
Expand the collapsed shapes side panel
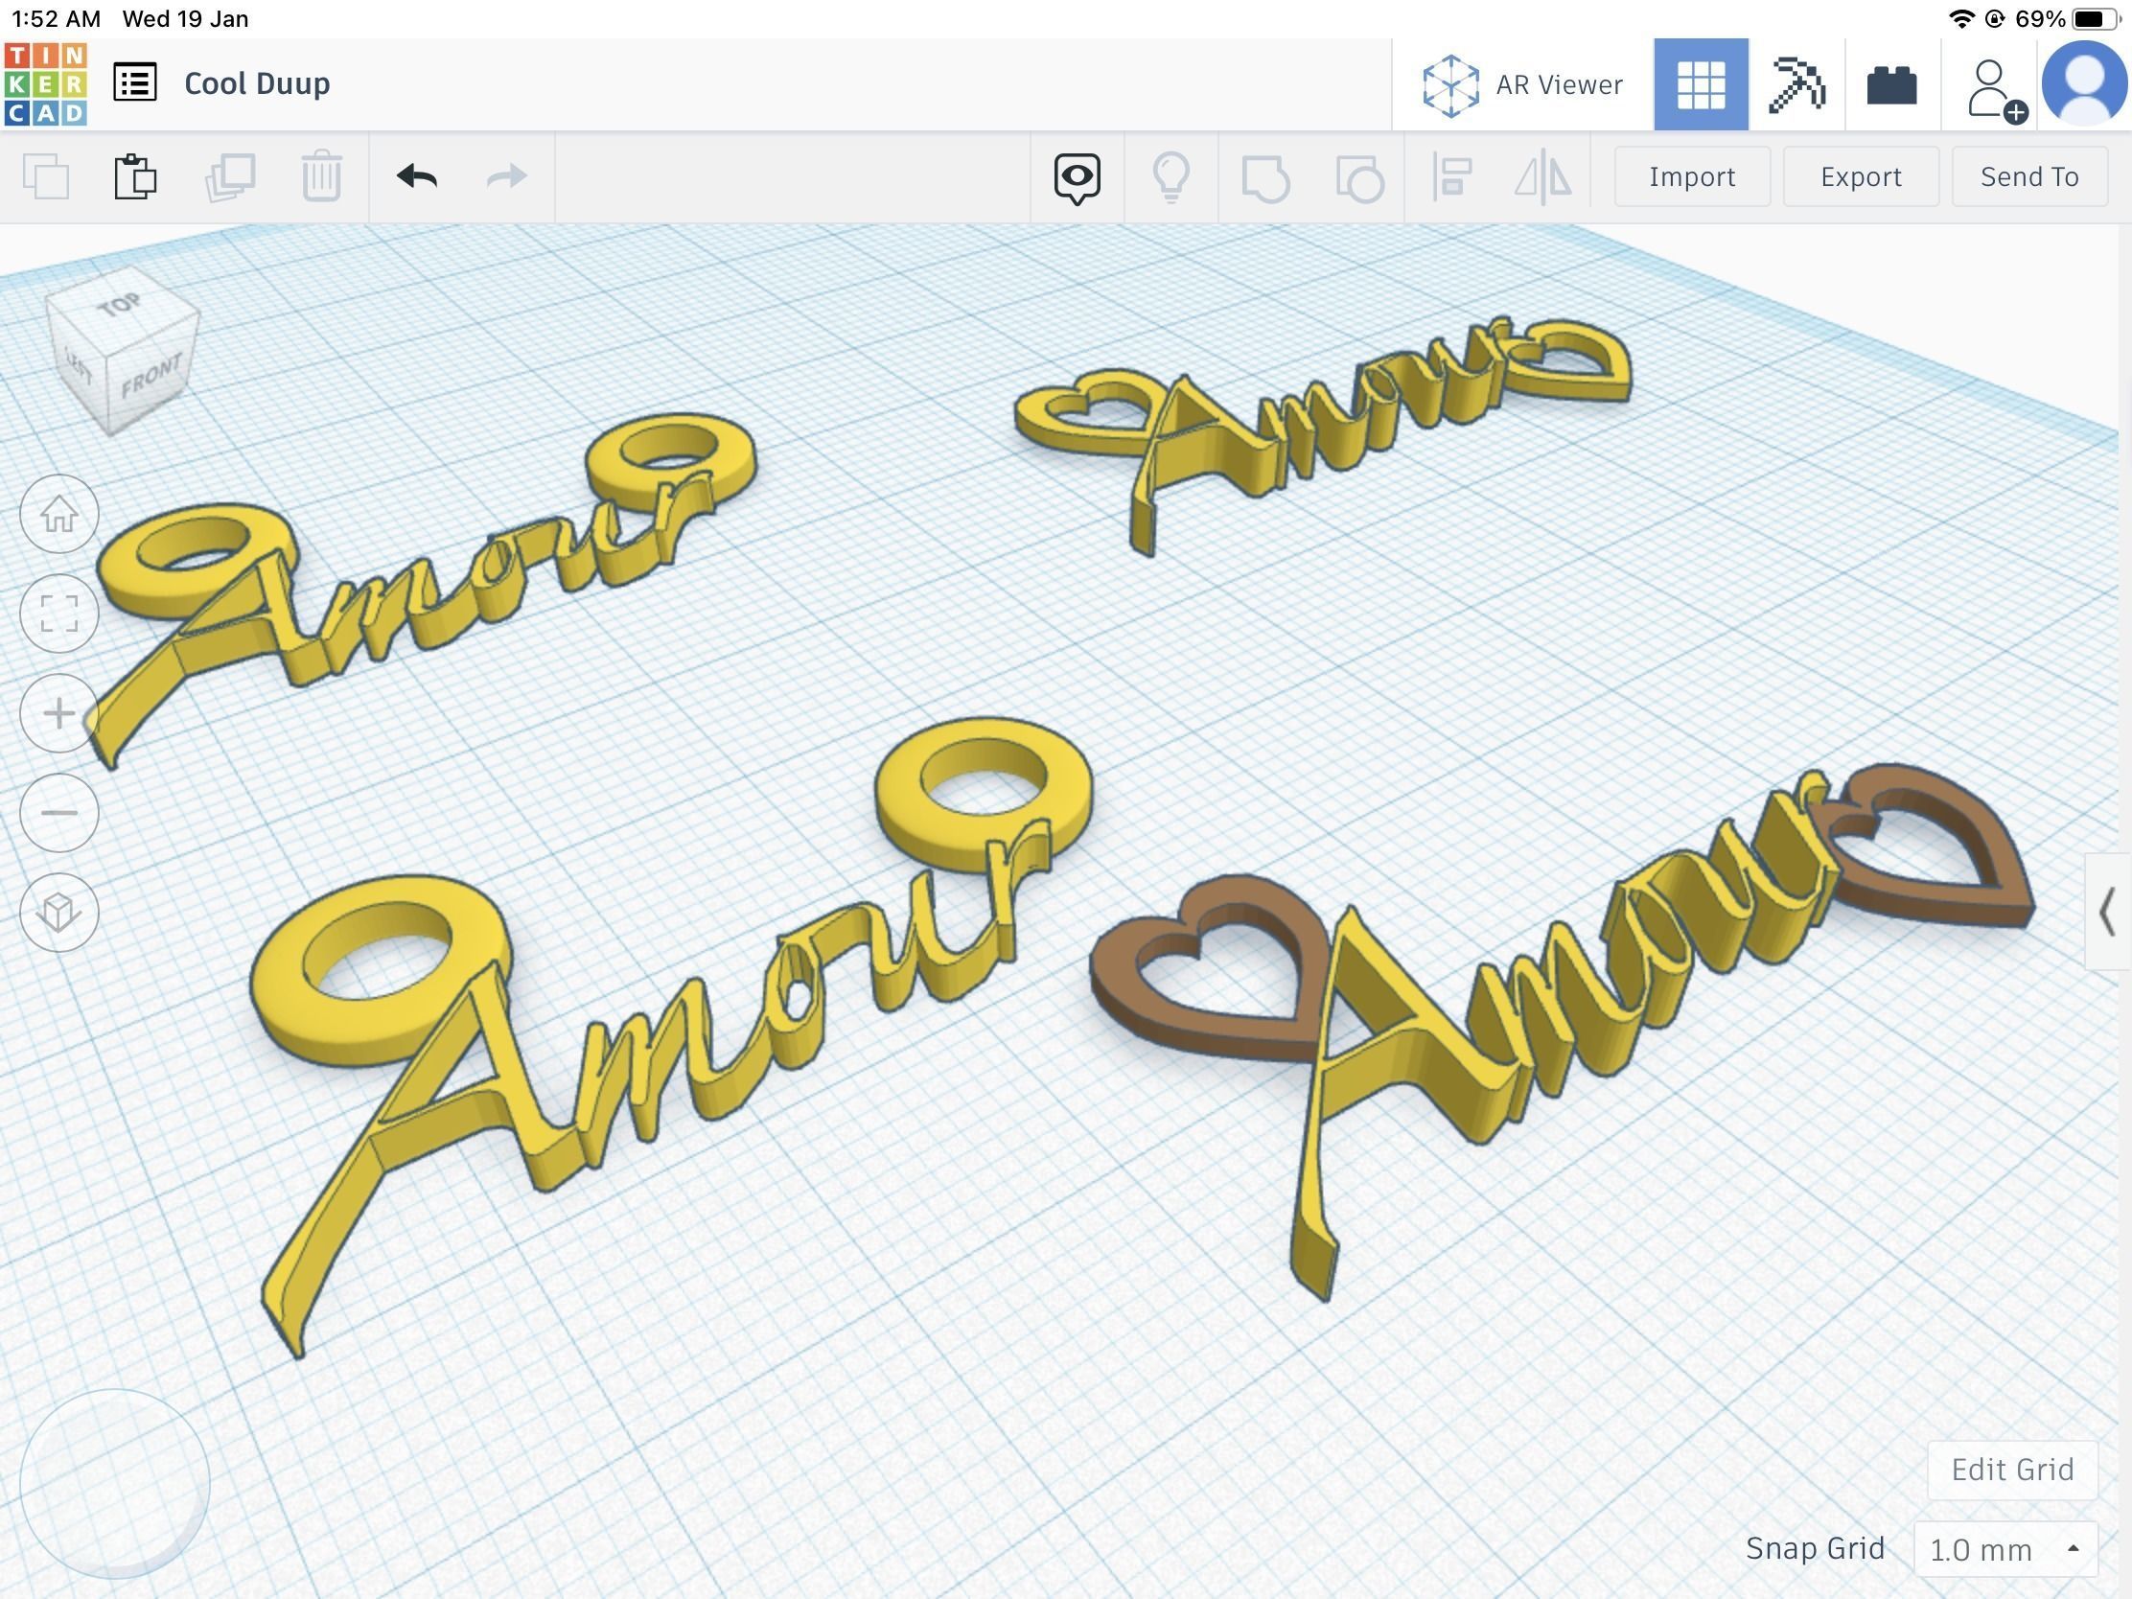point(2107,912)
